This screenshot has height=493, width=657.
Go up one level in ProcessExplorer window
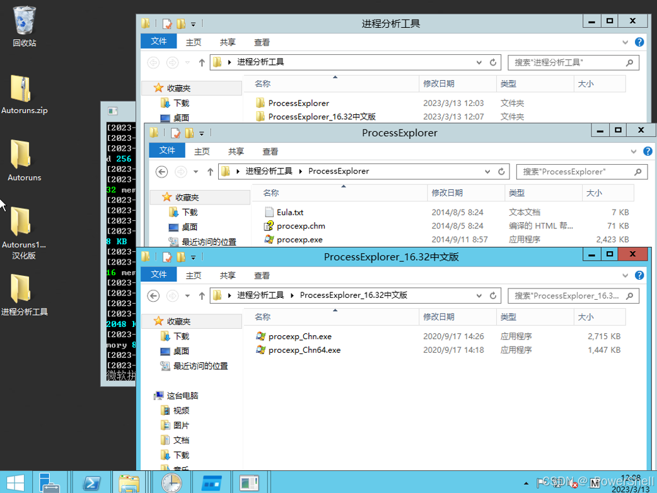click(210, 172)
